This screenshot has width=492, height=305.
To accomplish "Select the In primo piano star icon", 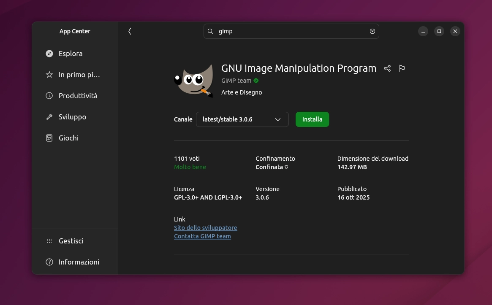I will 49,75.
